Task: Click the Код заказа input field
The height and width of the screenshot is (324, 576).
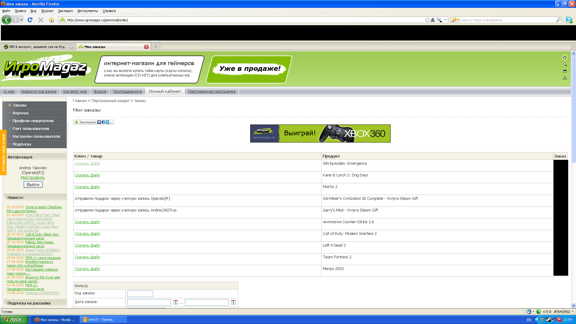Action: click(x=140, y=294)
